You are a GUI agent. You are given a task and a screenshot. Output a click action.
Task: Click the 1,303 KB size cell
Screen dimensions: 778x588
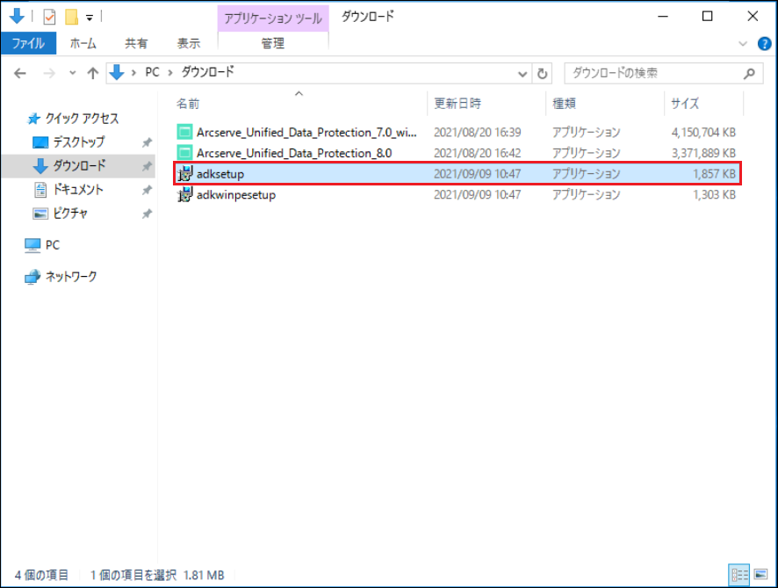click(x=715, y=194)
